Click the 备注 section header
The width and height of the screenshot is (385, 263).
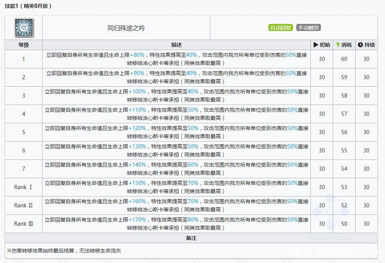click(x=191, y=238)
